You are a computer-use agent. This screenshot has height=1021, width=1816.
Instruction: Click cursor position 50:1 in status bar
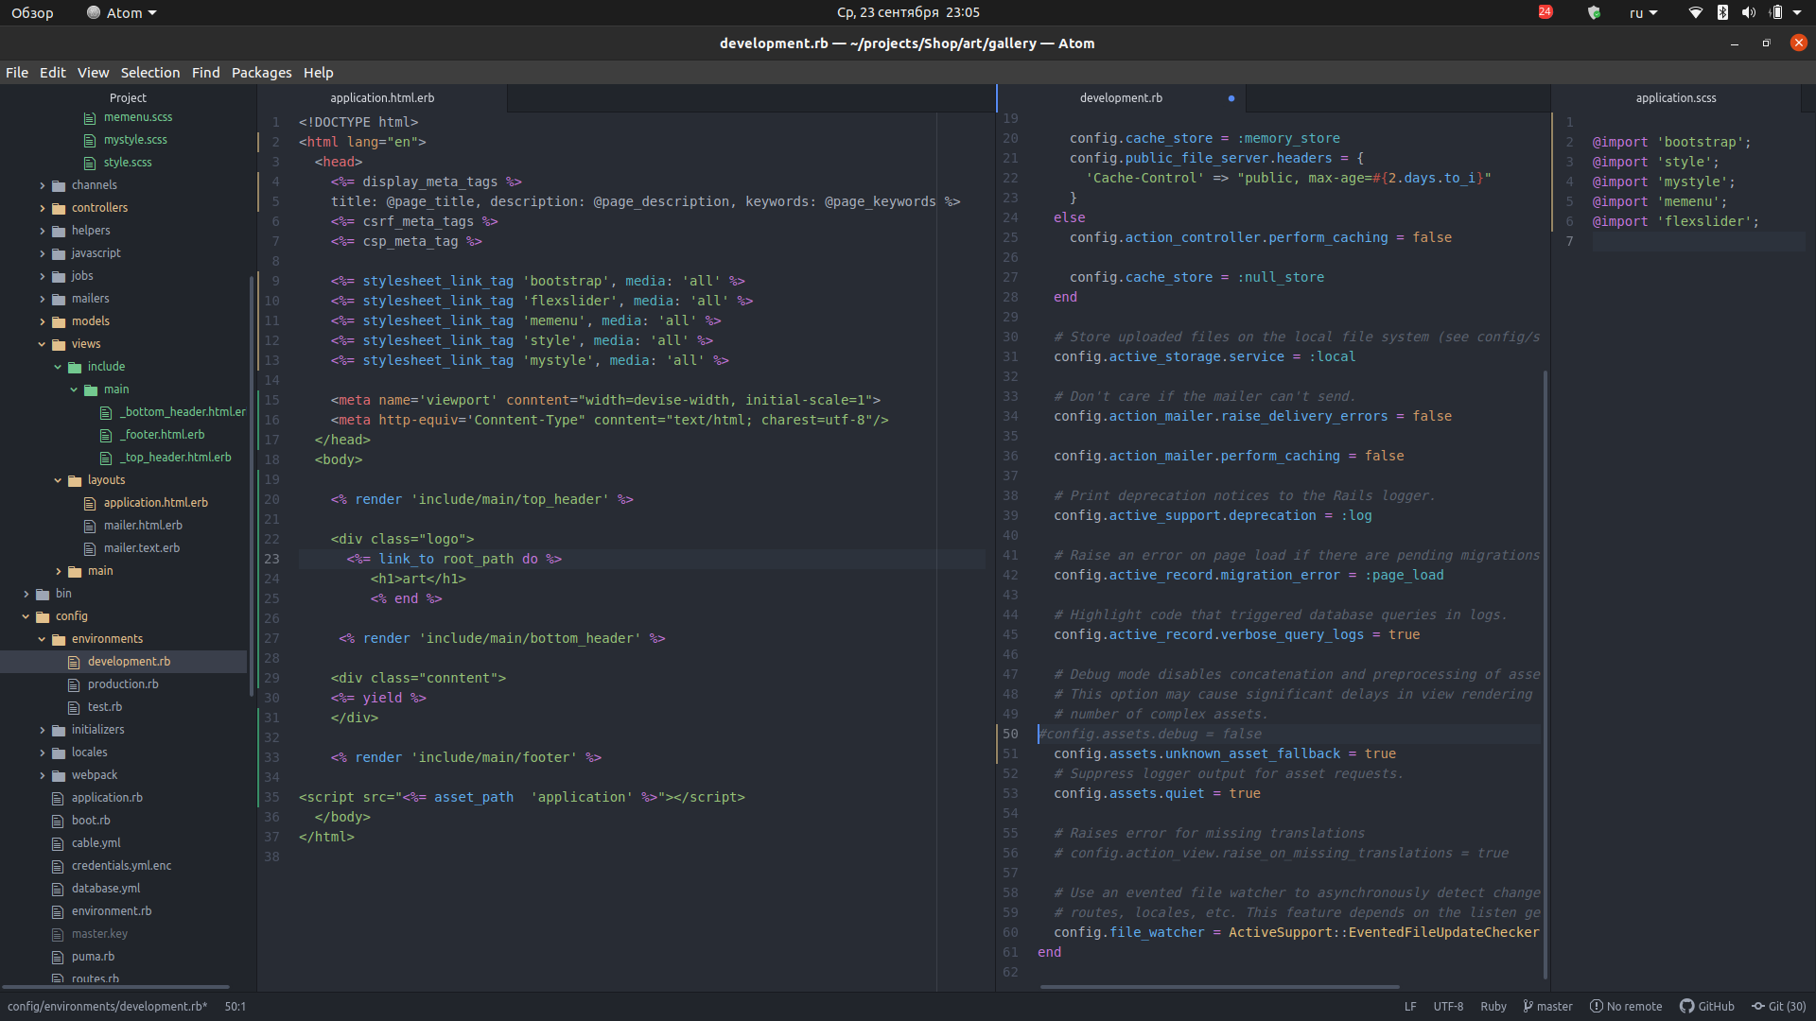(x=236, y=1007)
